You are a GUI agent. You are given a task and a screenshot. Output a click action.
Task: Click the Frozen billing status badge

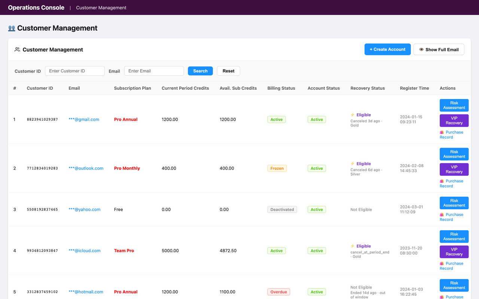pos(277,168)
